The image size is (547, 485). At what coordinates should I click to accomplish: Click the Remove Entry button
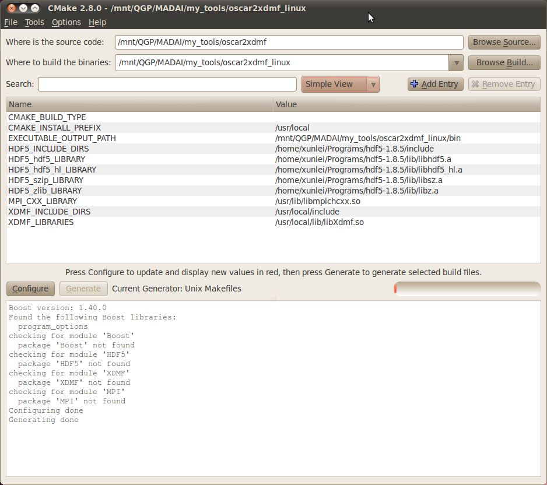(504, 85)
